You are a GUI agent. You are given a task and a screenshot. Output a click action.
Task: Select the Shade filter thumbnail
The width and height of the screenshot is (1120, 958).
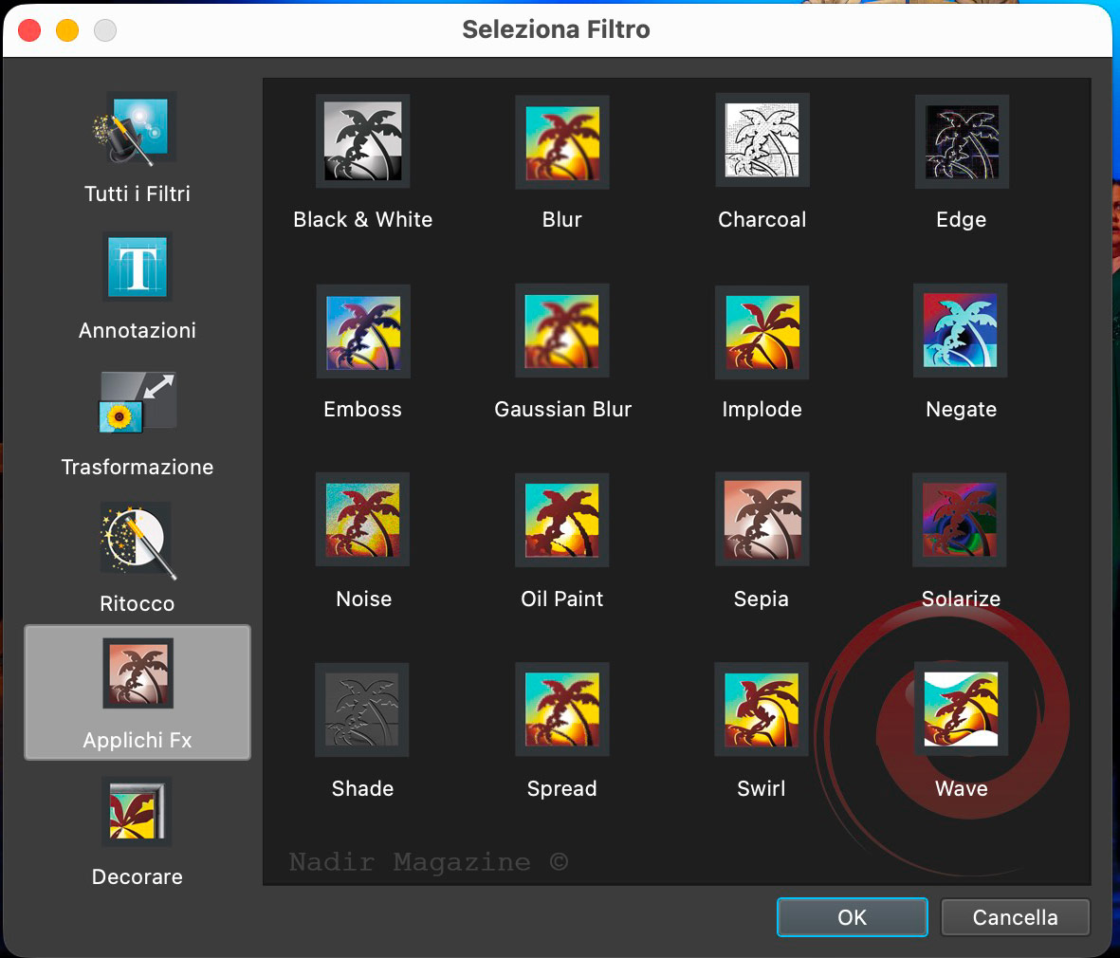coord(362,709)
